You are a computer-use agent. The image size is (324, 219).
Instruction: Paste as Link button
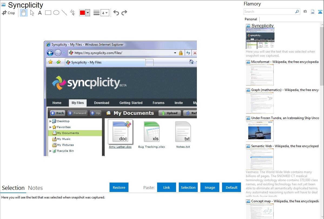point(167,187)
